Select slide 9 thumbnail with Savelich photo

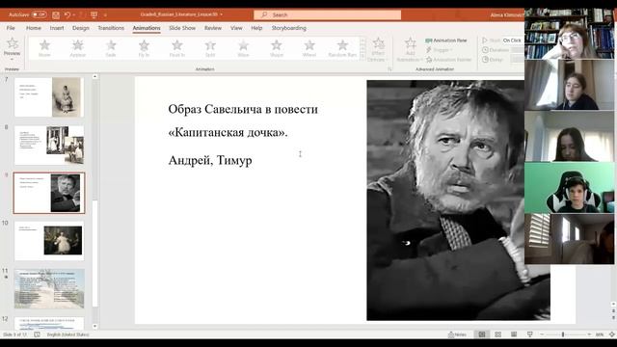pos(49,193)
